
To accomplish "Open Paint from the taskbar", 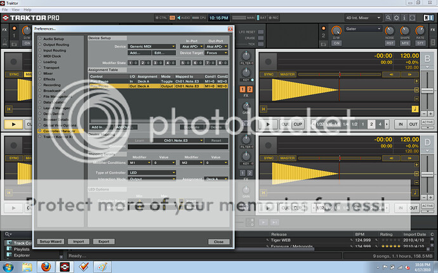I will (102, 267).
